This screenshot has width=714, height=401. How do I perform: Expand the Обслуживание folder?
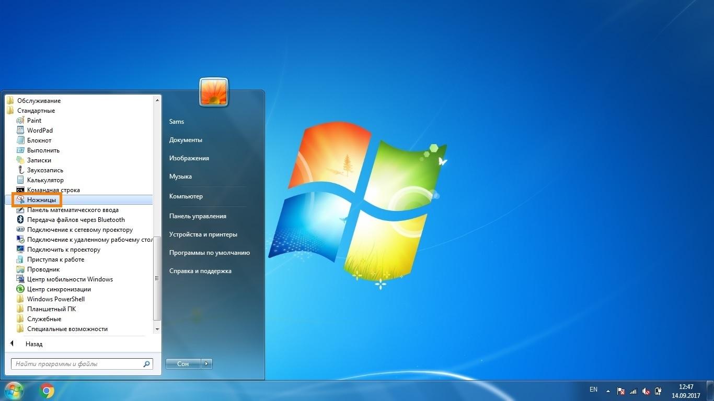click(39, 101)
